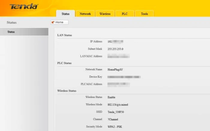Click the Status sidebar heading
210x131 pixels.
(x=12, y=22)
